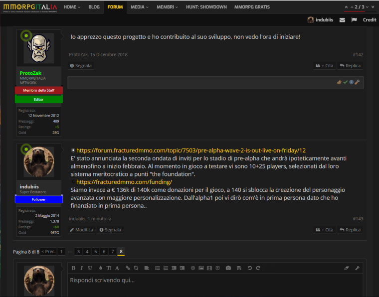Image resolution: width=379 pixels, height=297 pixels.
Task: Open the Credit link
Action: point(370,20)
